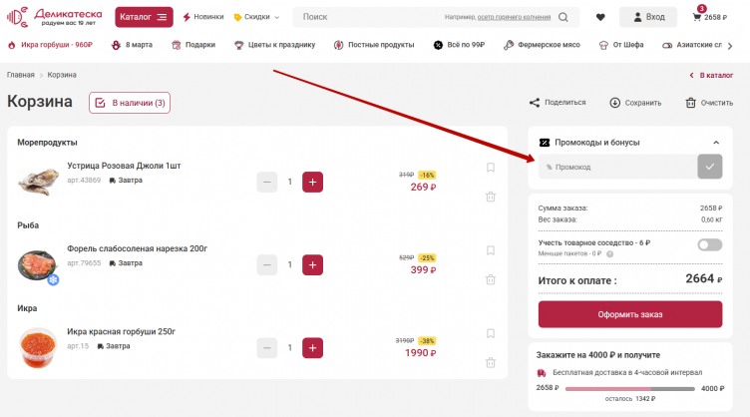Click the Промокод input field
750x417 pixels.
618,167
